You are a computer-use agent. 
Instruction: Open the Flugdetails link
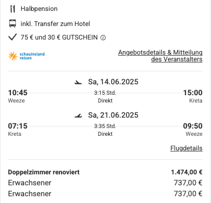(x=186, y=148)
